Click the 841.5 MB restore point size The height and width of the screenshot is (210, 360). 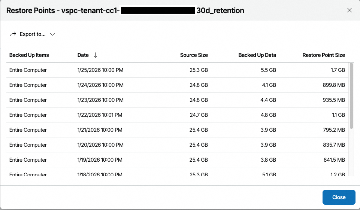click(335, 160)
